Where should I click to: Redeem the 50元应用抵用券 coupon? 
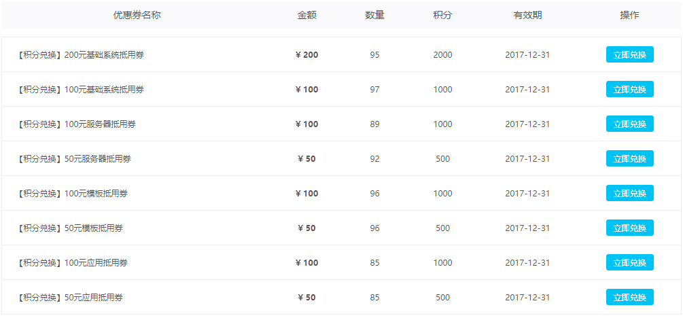coord(629,298)
